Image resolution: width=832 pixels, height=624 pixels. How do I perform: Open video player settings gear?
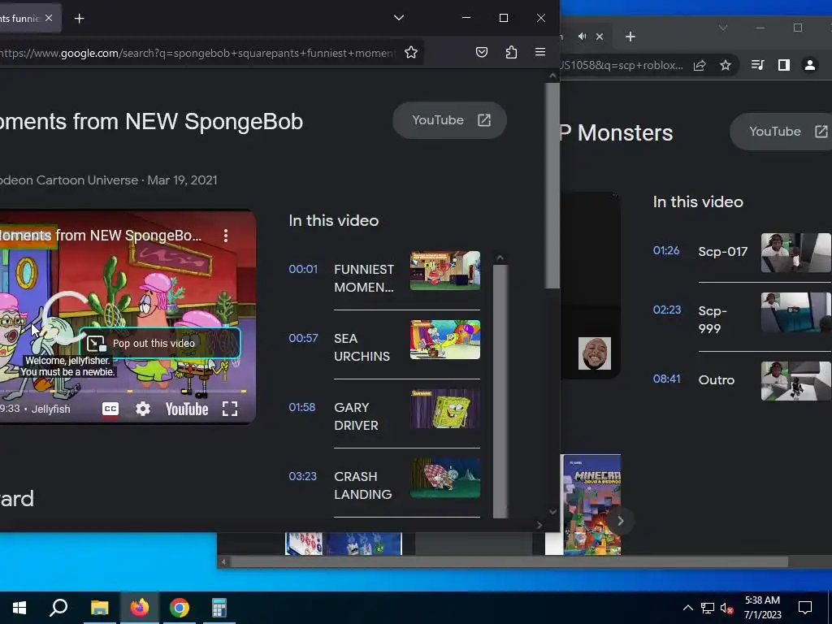pyautogui.click(x=143, y=409)
